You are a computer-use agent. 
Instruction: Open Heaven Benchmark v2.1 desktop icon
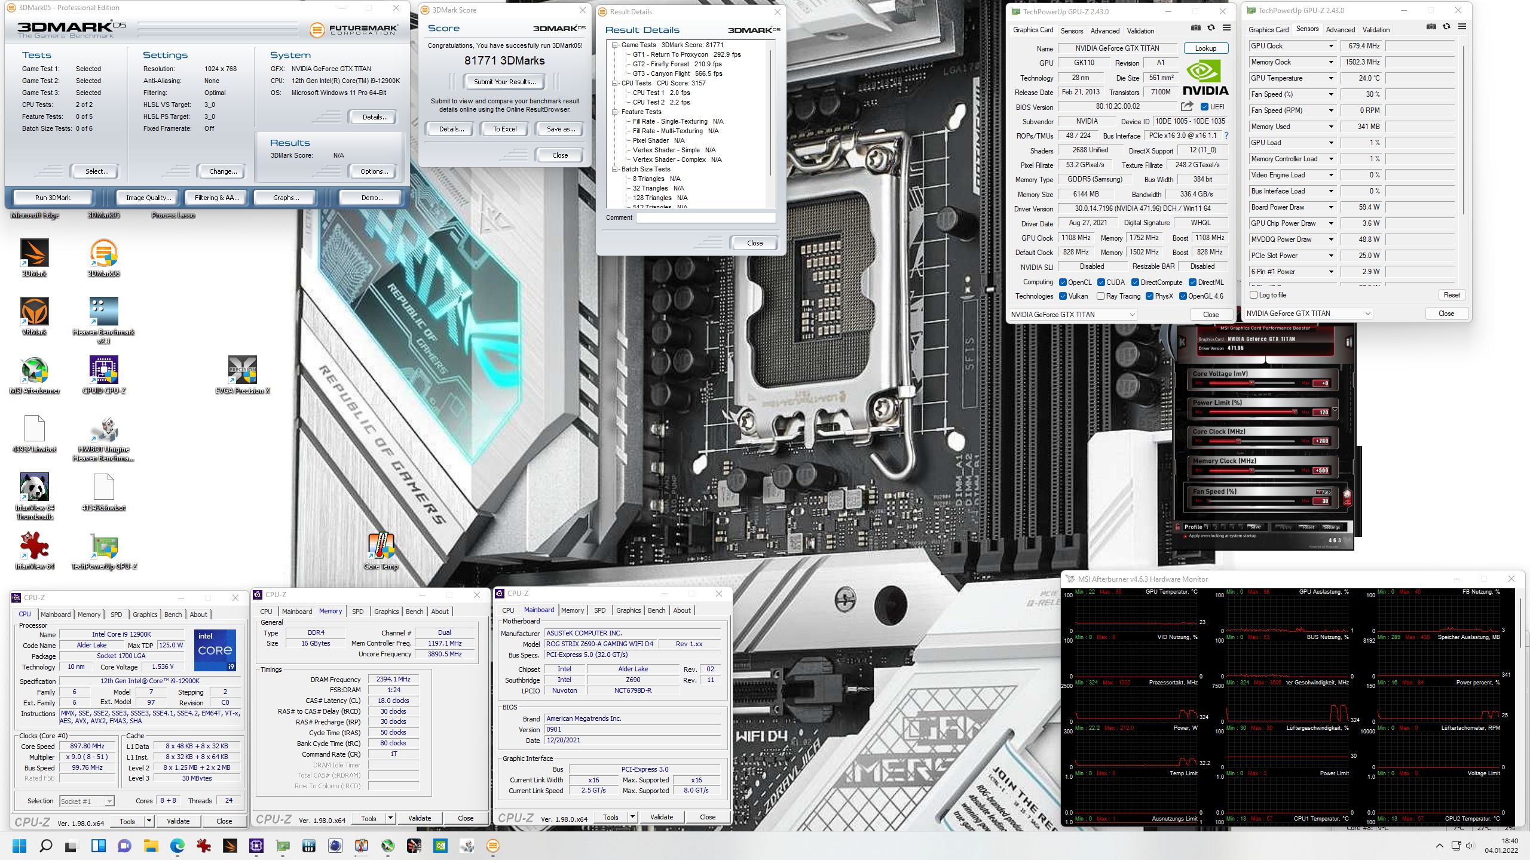[x=104, y=320]
